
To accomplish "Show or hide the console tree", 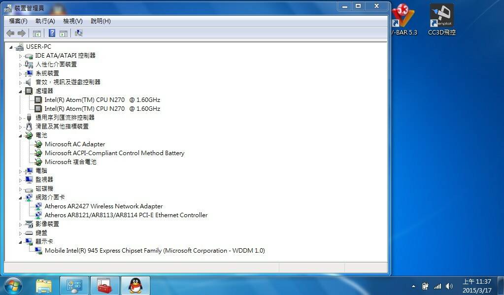I will pos(37,33).
